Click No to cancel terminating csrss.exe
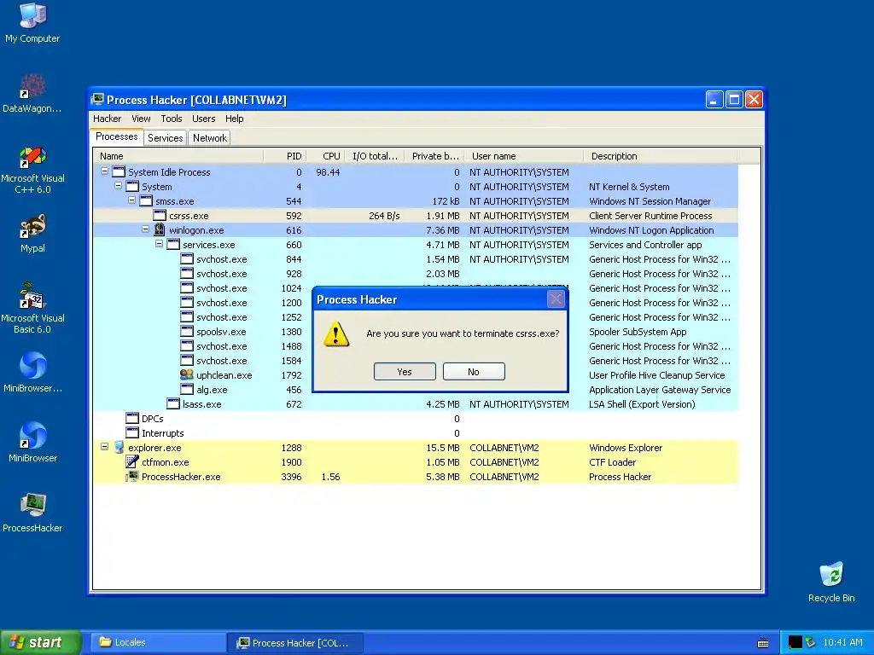The width and height of the screenshot is (874, 655). [474, 372]
